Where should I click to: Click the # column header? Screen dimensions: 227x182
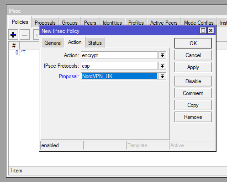pos(14,45)
